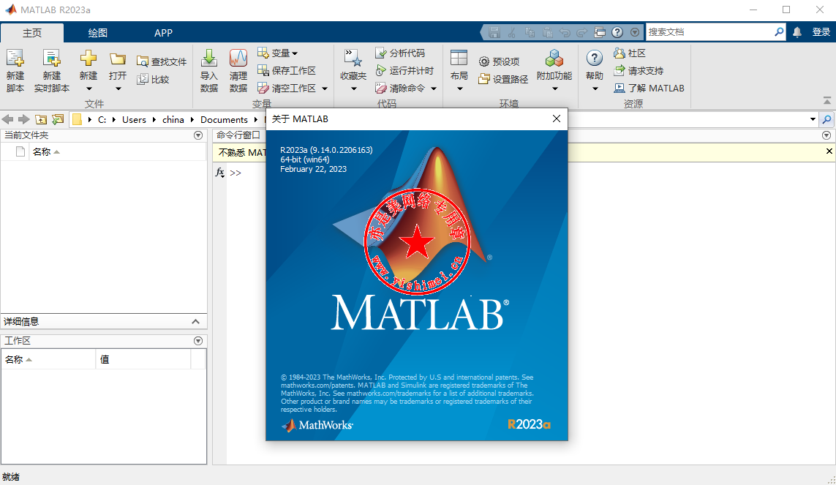Click Set Path (设置路径)
836x485 pixels.
(x=503, y=80)
